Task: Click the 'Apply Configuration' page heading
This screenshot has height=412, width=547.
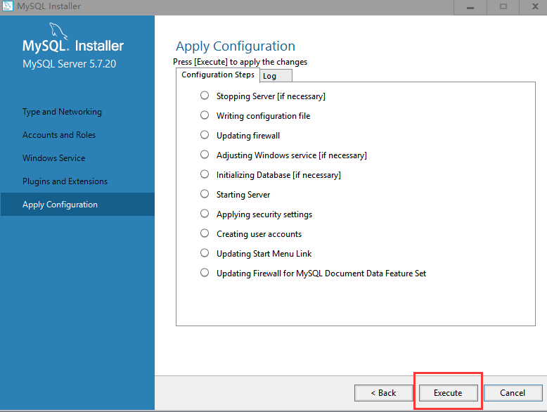Action: 235,46
